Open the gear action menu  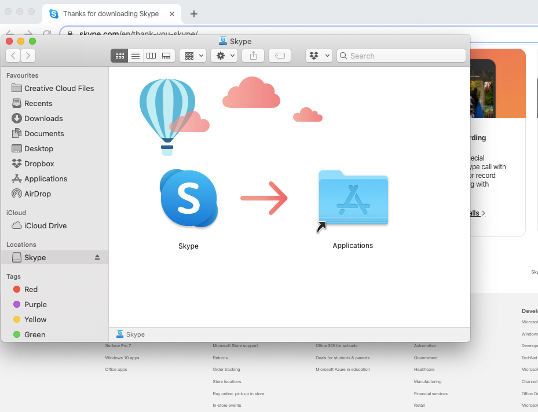224,56
